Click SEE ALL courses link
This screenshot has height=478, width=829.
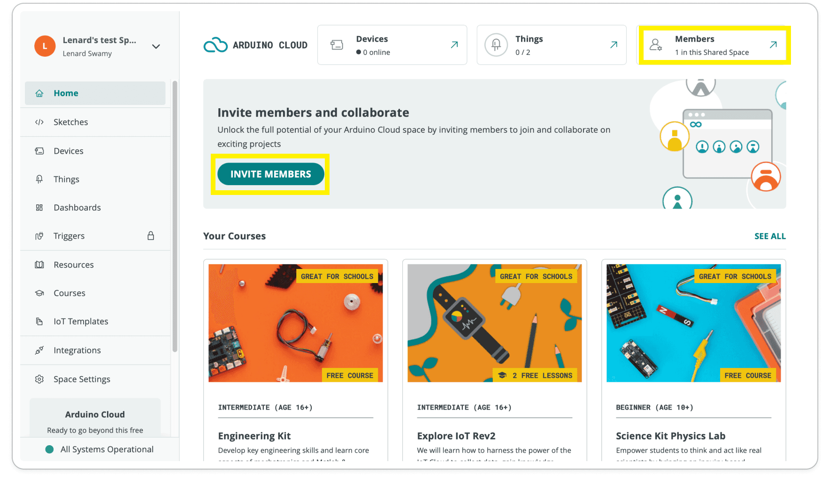(x=769, y=236)
